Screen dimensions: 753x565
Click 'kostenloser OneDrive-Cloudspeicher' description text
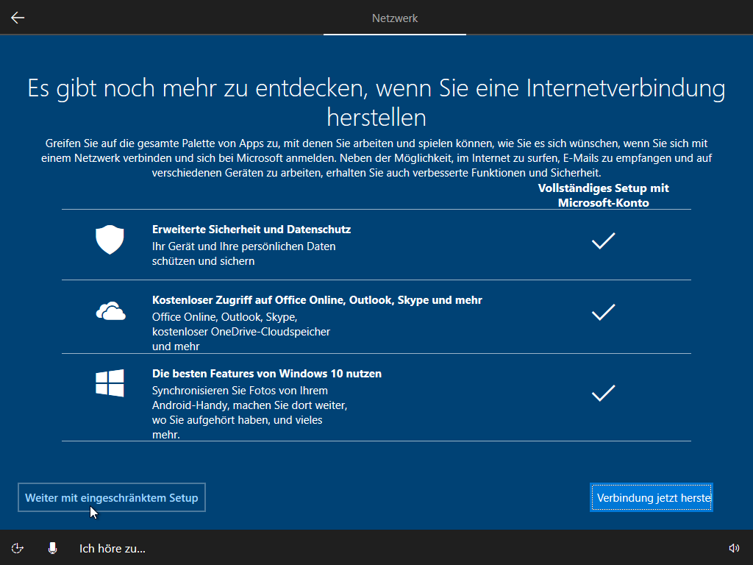click(241, 332)
